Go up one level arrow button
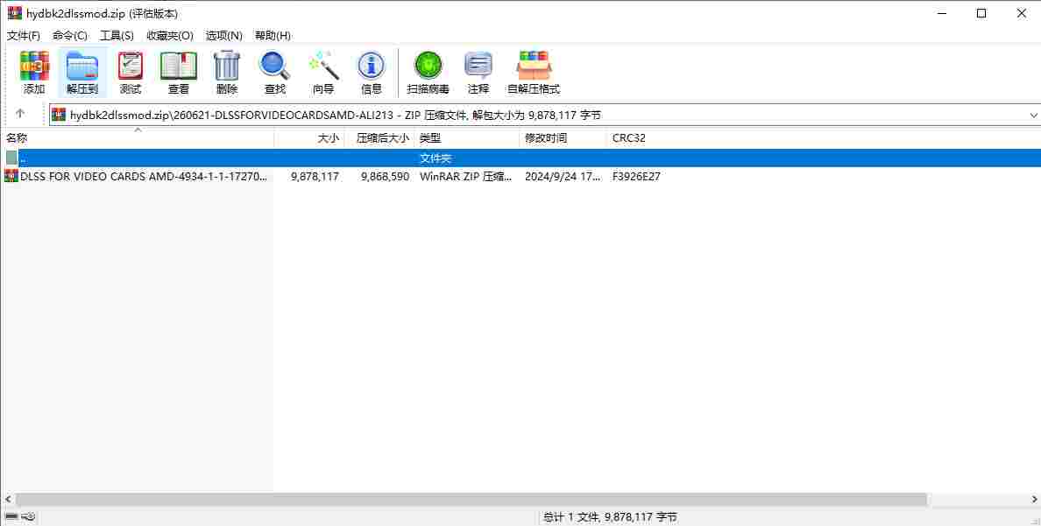The height and width of the screenshot is (526, 1041). [20, 114]
